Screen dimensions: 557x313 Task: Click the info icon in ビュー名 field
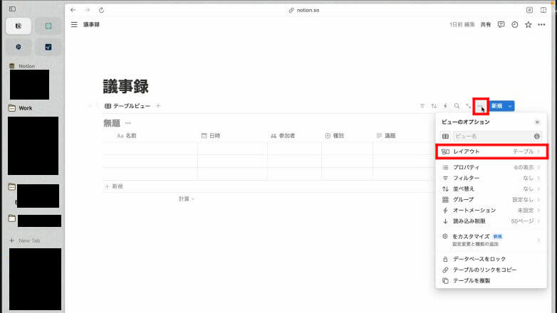[x=537, y=136]
